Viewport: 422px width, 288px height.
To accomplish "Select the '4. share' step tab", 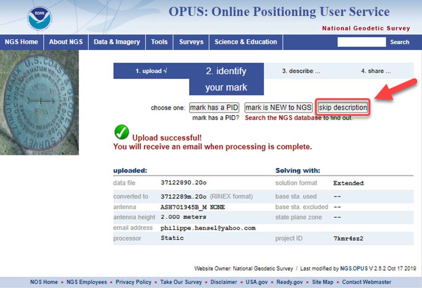I will (376, 71).
